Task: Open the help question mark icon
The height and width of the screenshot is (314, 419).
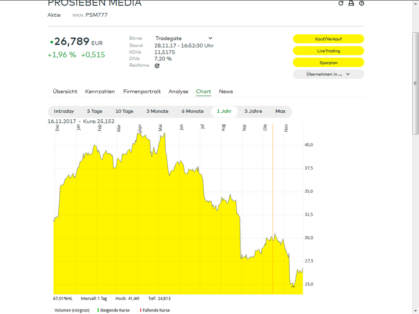Action: [x=362, y=3]
